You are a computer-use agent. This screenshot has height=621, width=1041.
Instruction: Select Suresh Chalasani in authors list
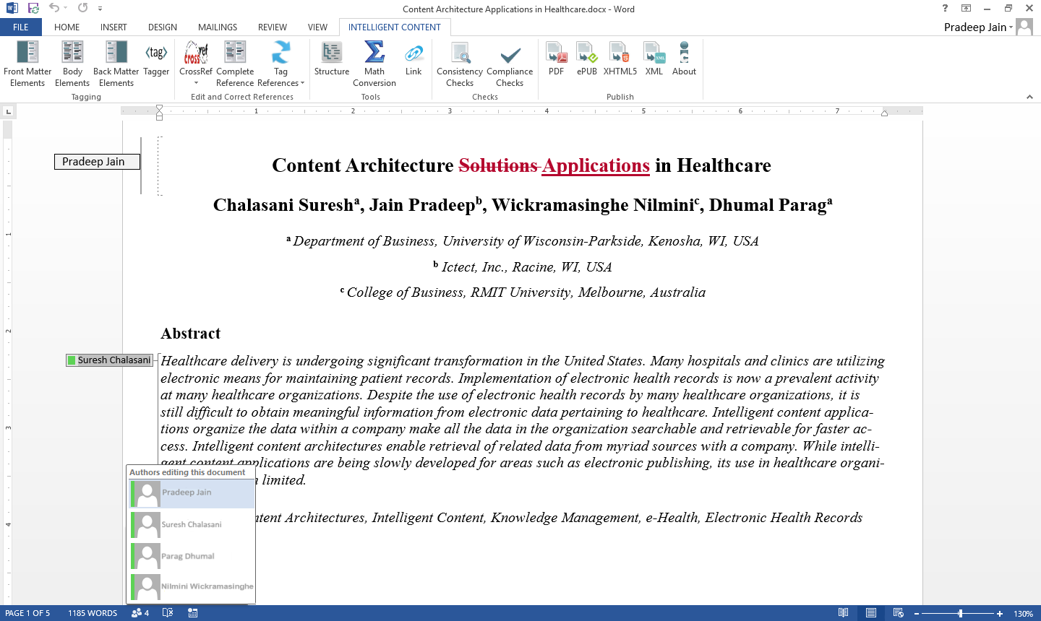point(192,525)
